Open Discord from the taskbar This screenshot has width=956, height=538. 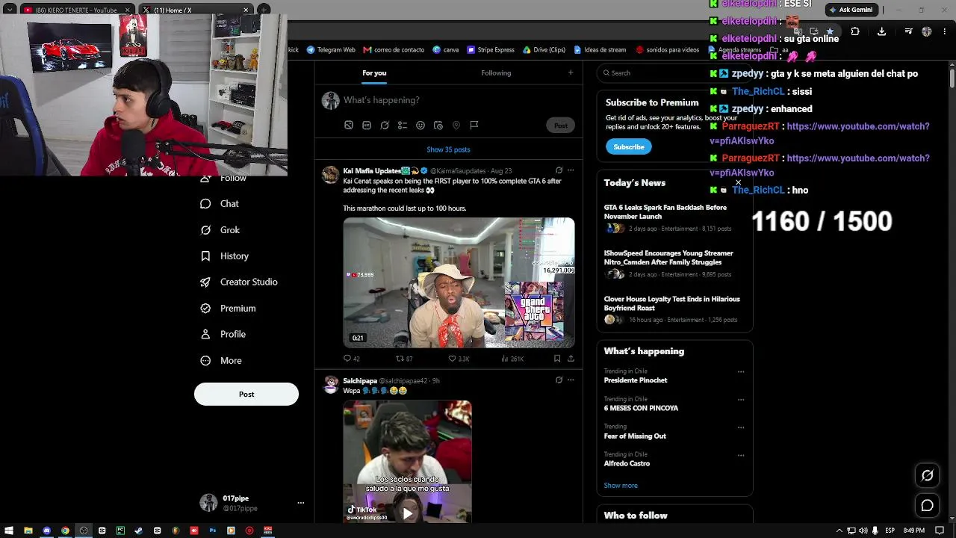coord(46,531)
